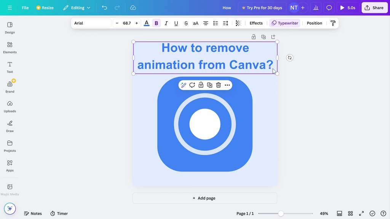Open grid view of pages
This screenshot has height=219, width=390.
coord(350,214)
